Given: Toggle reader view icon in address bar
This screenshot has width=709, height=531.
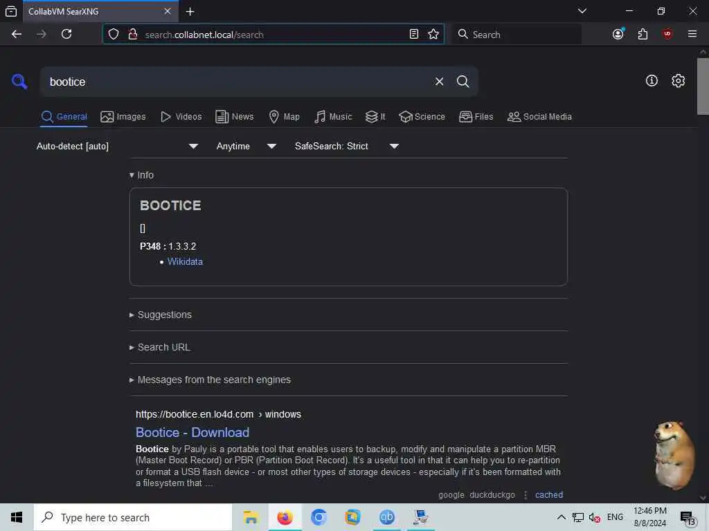Looking at the screenshot, I should pyautogui.click(x=414, y=35).
